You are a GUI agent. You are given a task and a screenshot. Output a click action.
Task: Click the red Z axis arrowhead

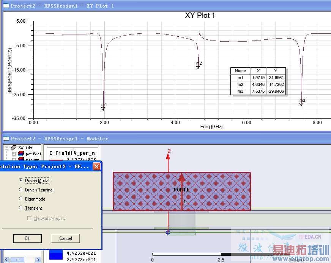coord(168,156)
